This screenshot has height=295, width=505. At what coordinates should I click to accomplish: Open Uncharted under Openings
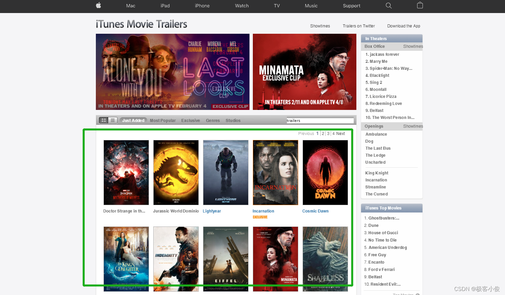point(375,162)
